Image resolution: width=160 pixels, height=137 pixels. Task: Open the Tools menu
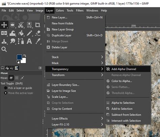70,10
